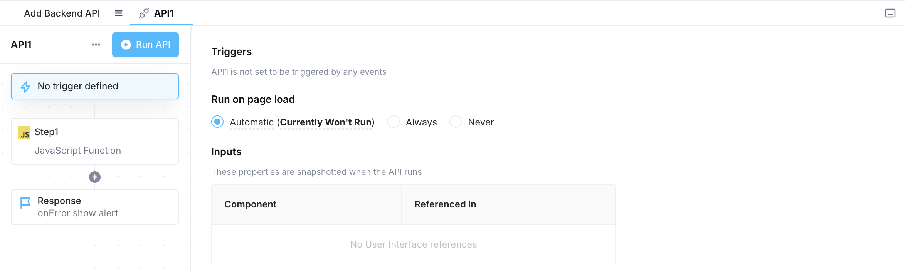
Task: Click the Component column header
Action: point(251,204)
